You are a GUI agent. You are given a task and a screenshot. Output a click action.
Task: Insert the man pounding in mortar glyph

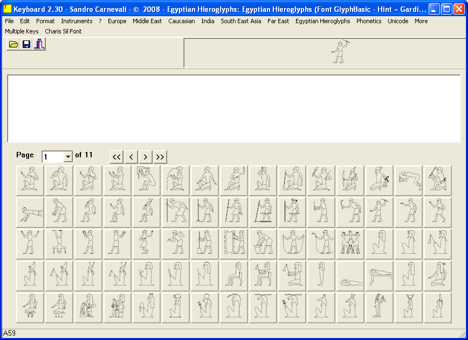click(x=205, y=244)
